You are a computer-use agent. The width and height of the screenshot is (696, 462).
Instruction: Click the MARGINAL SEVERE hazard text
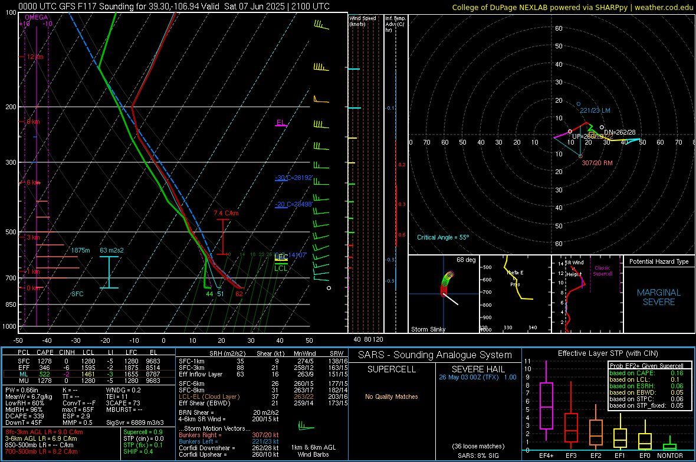pos(659,297)
